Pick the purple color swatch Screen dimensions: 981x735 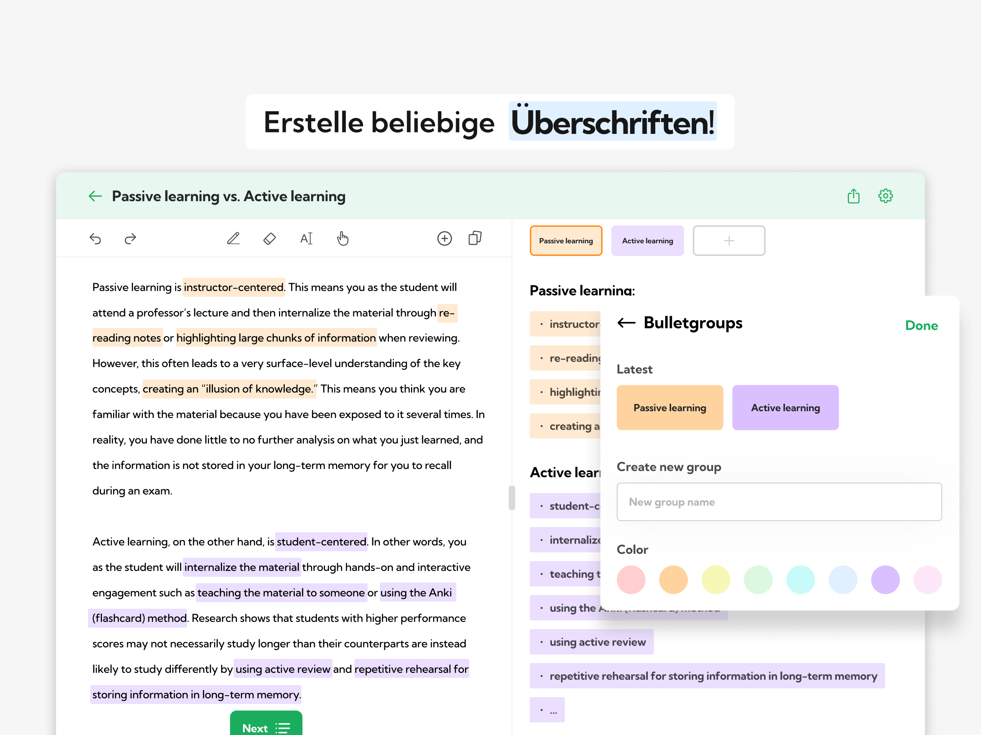[x=885, y=579]
